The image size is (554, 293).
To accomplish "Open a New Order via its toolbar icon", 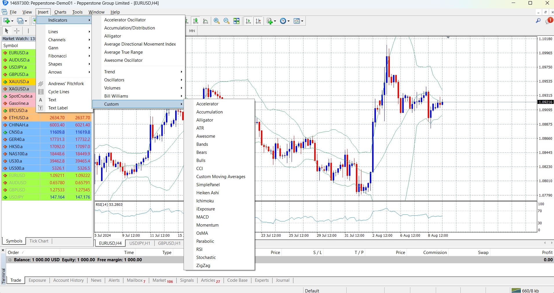I will point(270,21).
